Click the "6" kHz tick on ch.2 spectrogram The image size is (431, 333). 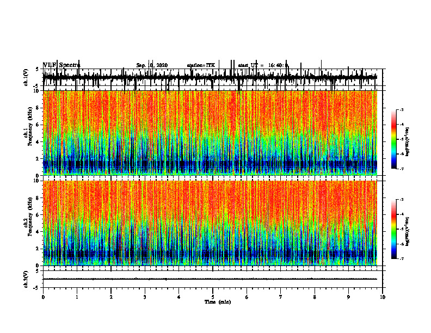pos(38,215)
